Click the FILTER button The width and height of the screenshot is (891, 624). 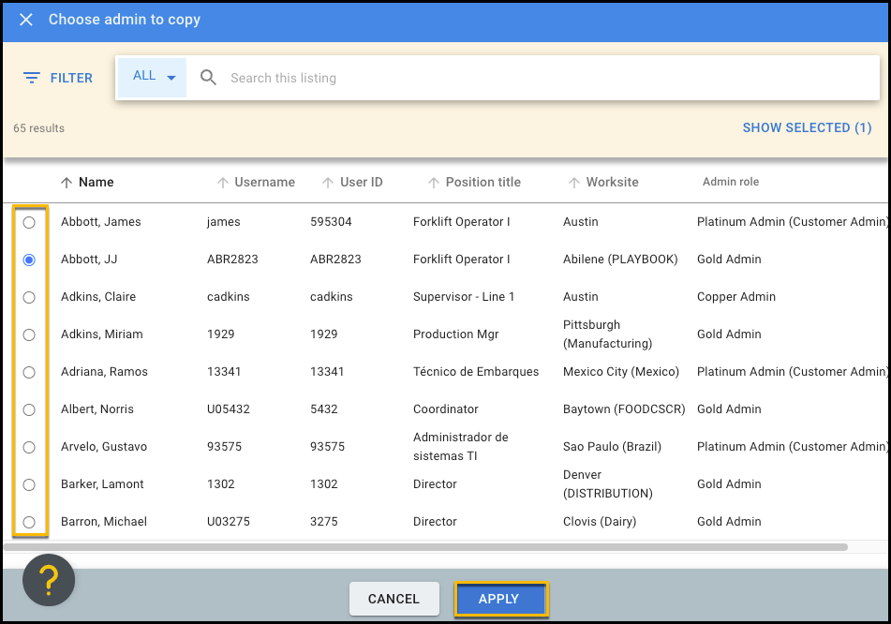58,78
